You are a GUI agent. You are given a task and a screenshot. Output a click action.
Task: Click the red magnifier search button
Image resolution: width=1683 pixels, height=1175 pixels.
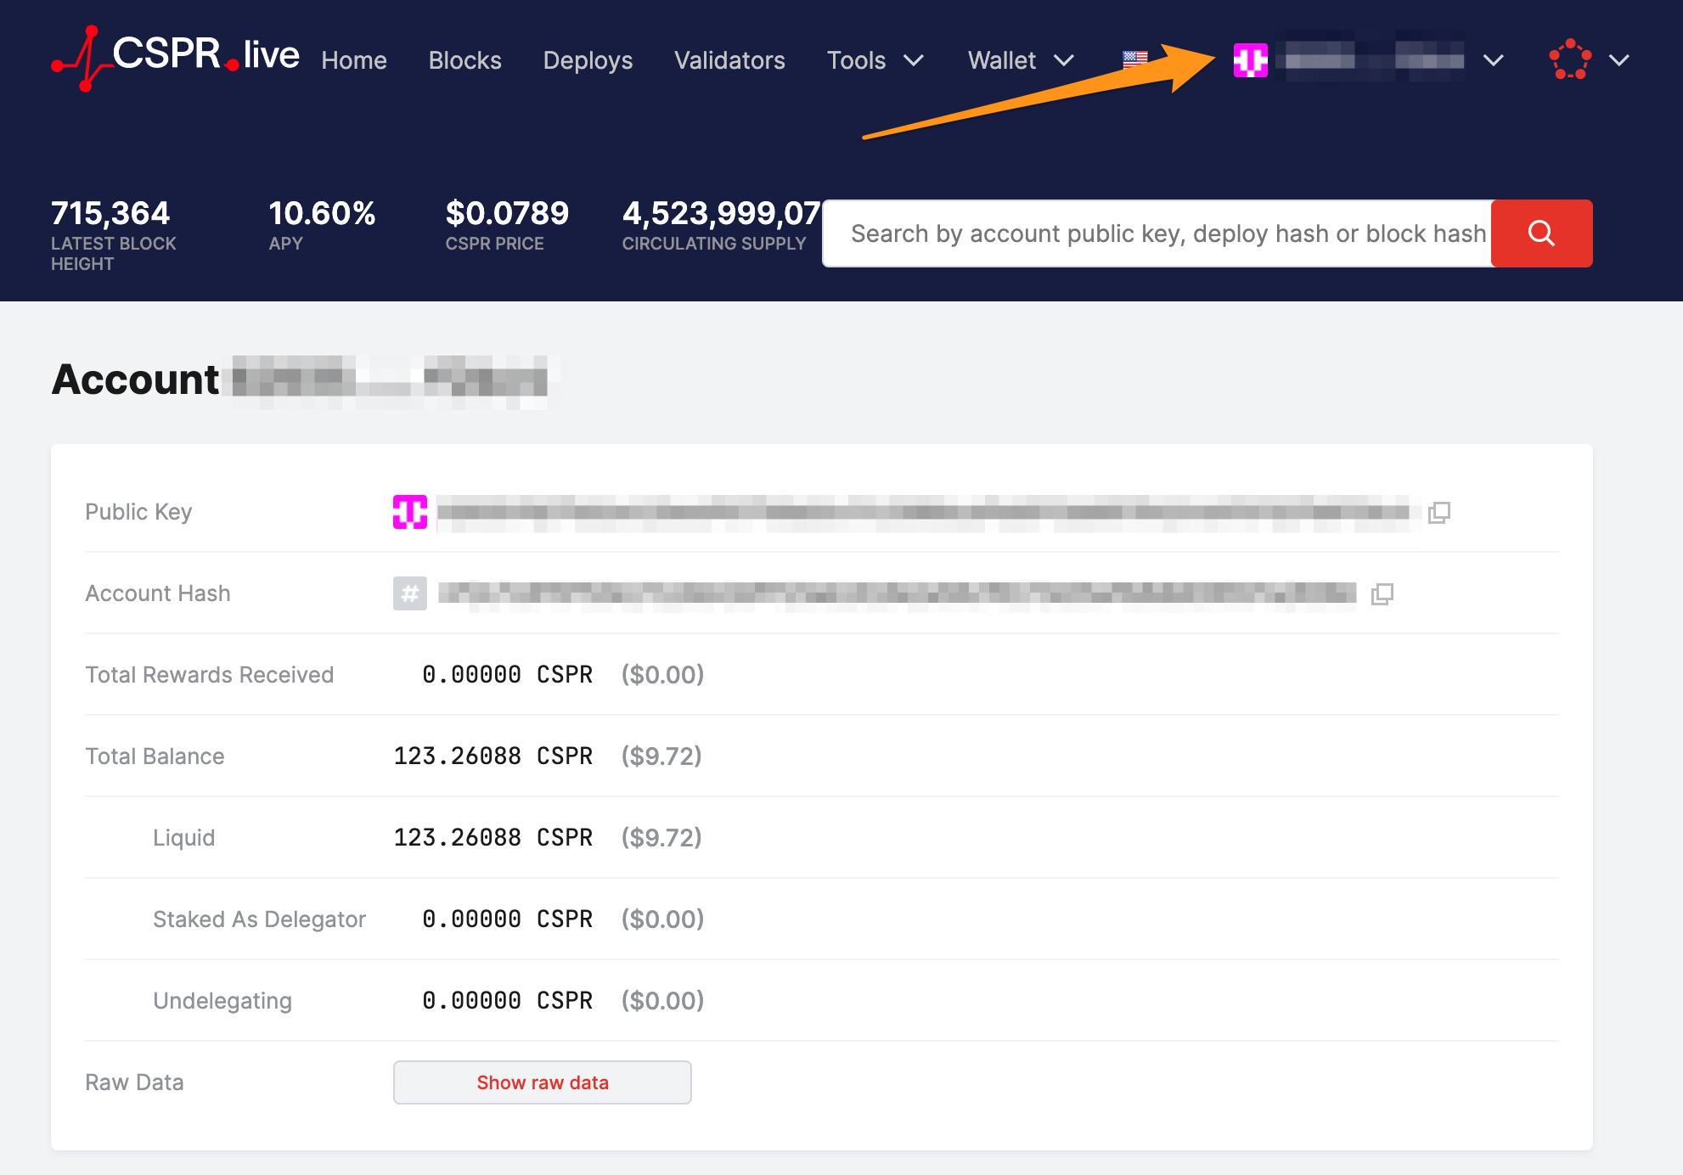(x=1541, y=233)
